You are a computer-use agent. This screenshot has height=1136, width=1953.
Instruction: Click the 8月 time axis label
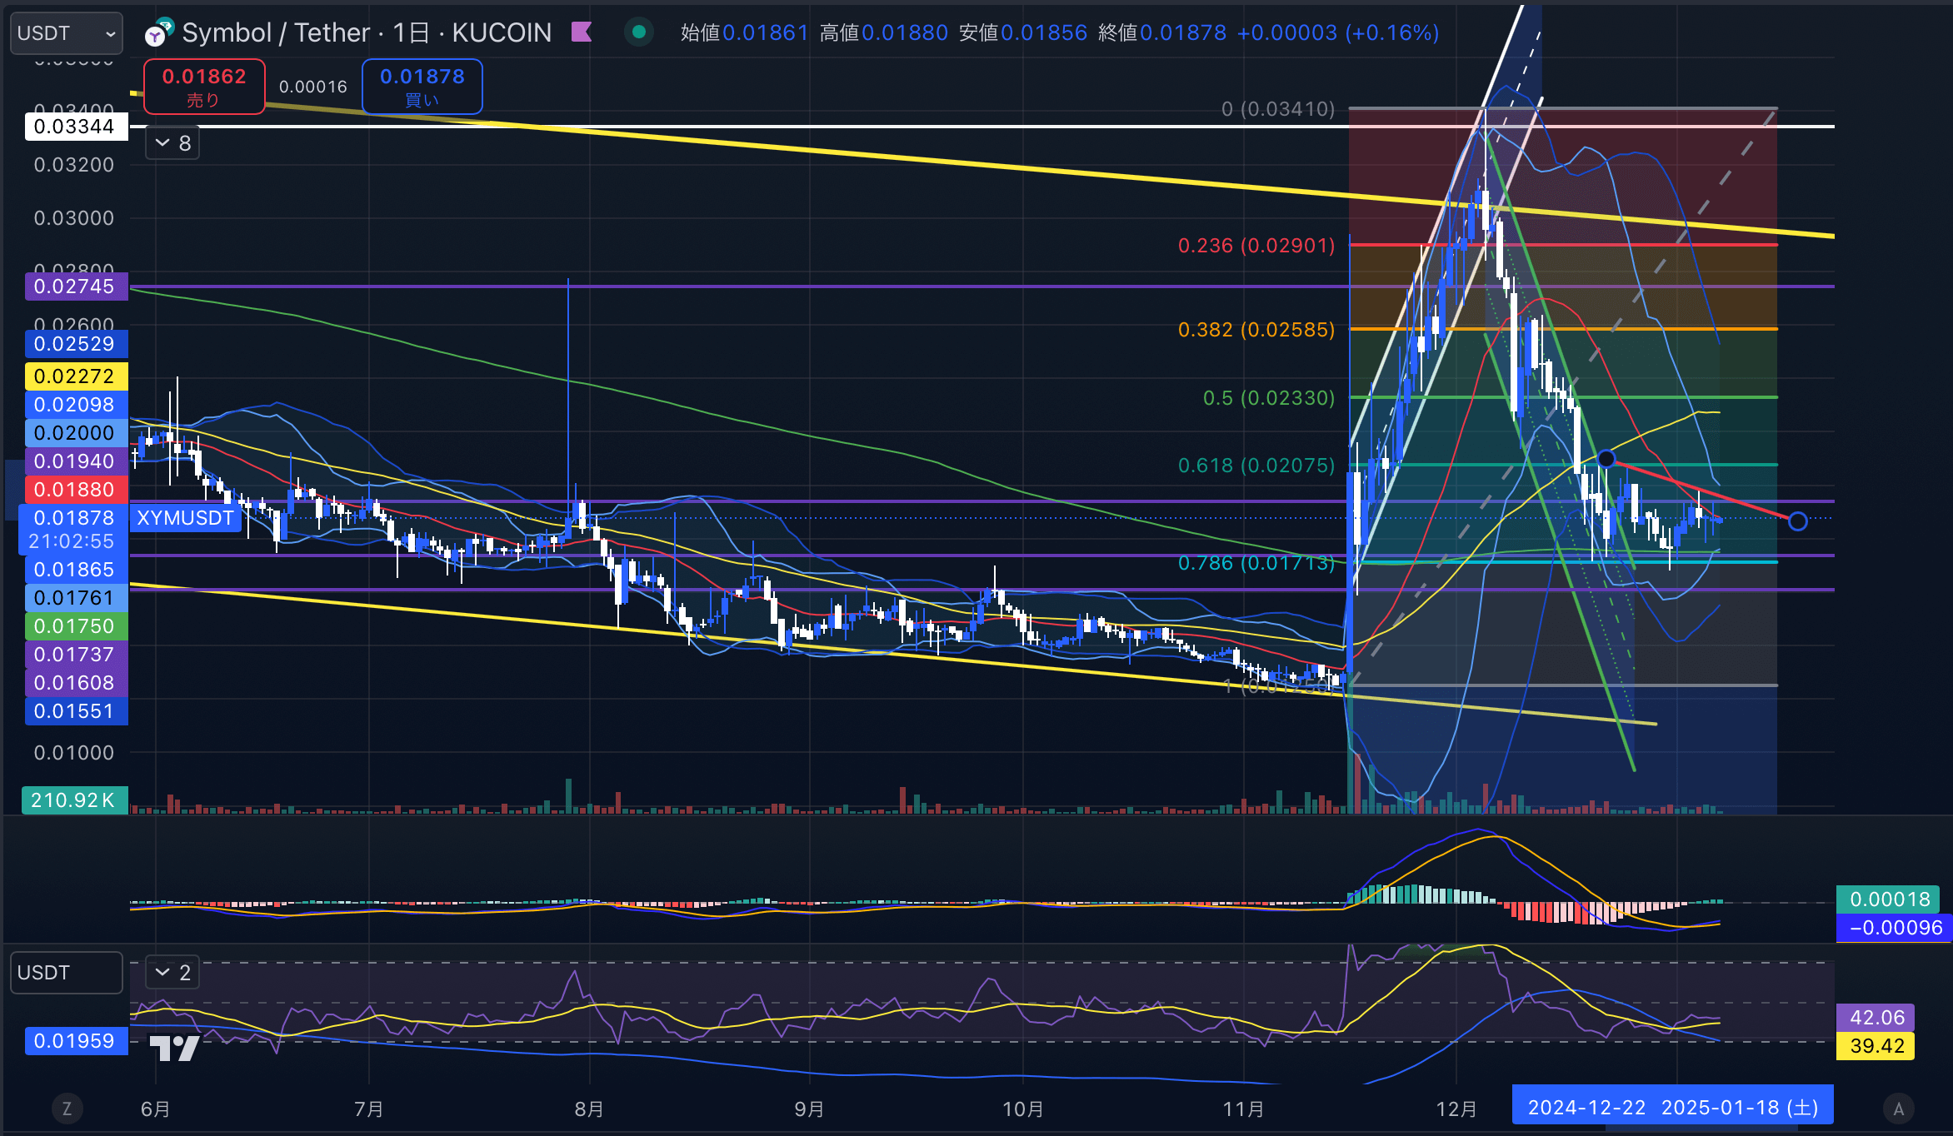[x=589, y=1109]
